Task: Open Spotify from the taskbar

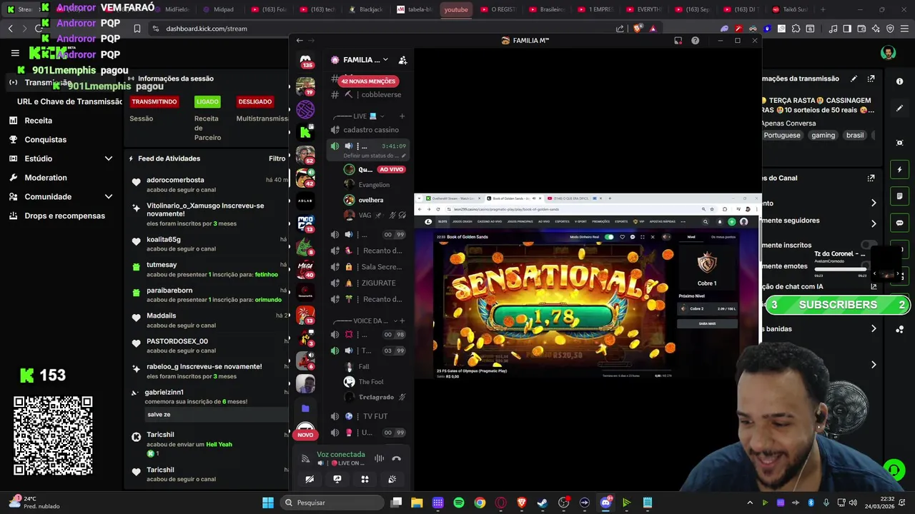Action: click(459, 503)
